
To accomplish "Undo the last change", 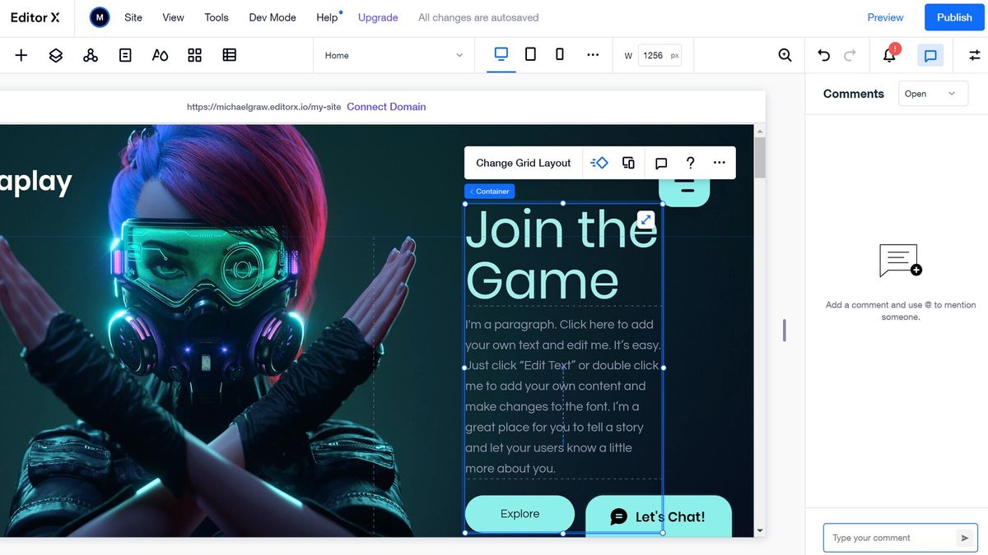I will tap(823, 54).
